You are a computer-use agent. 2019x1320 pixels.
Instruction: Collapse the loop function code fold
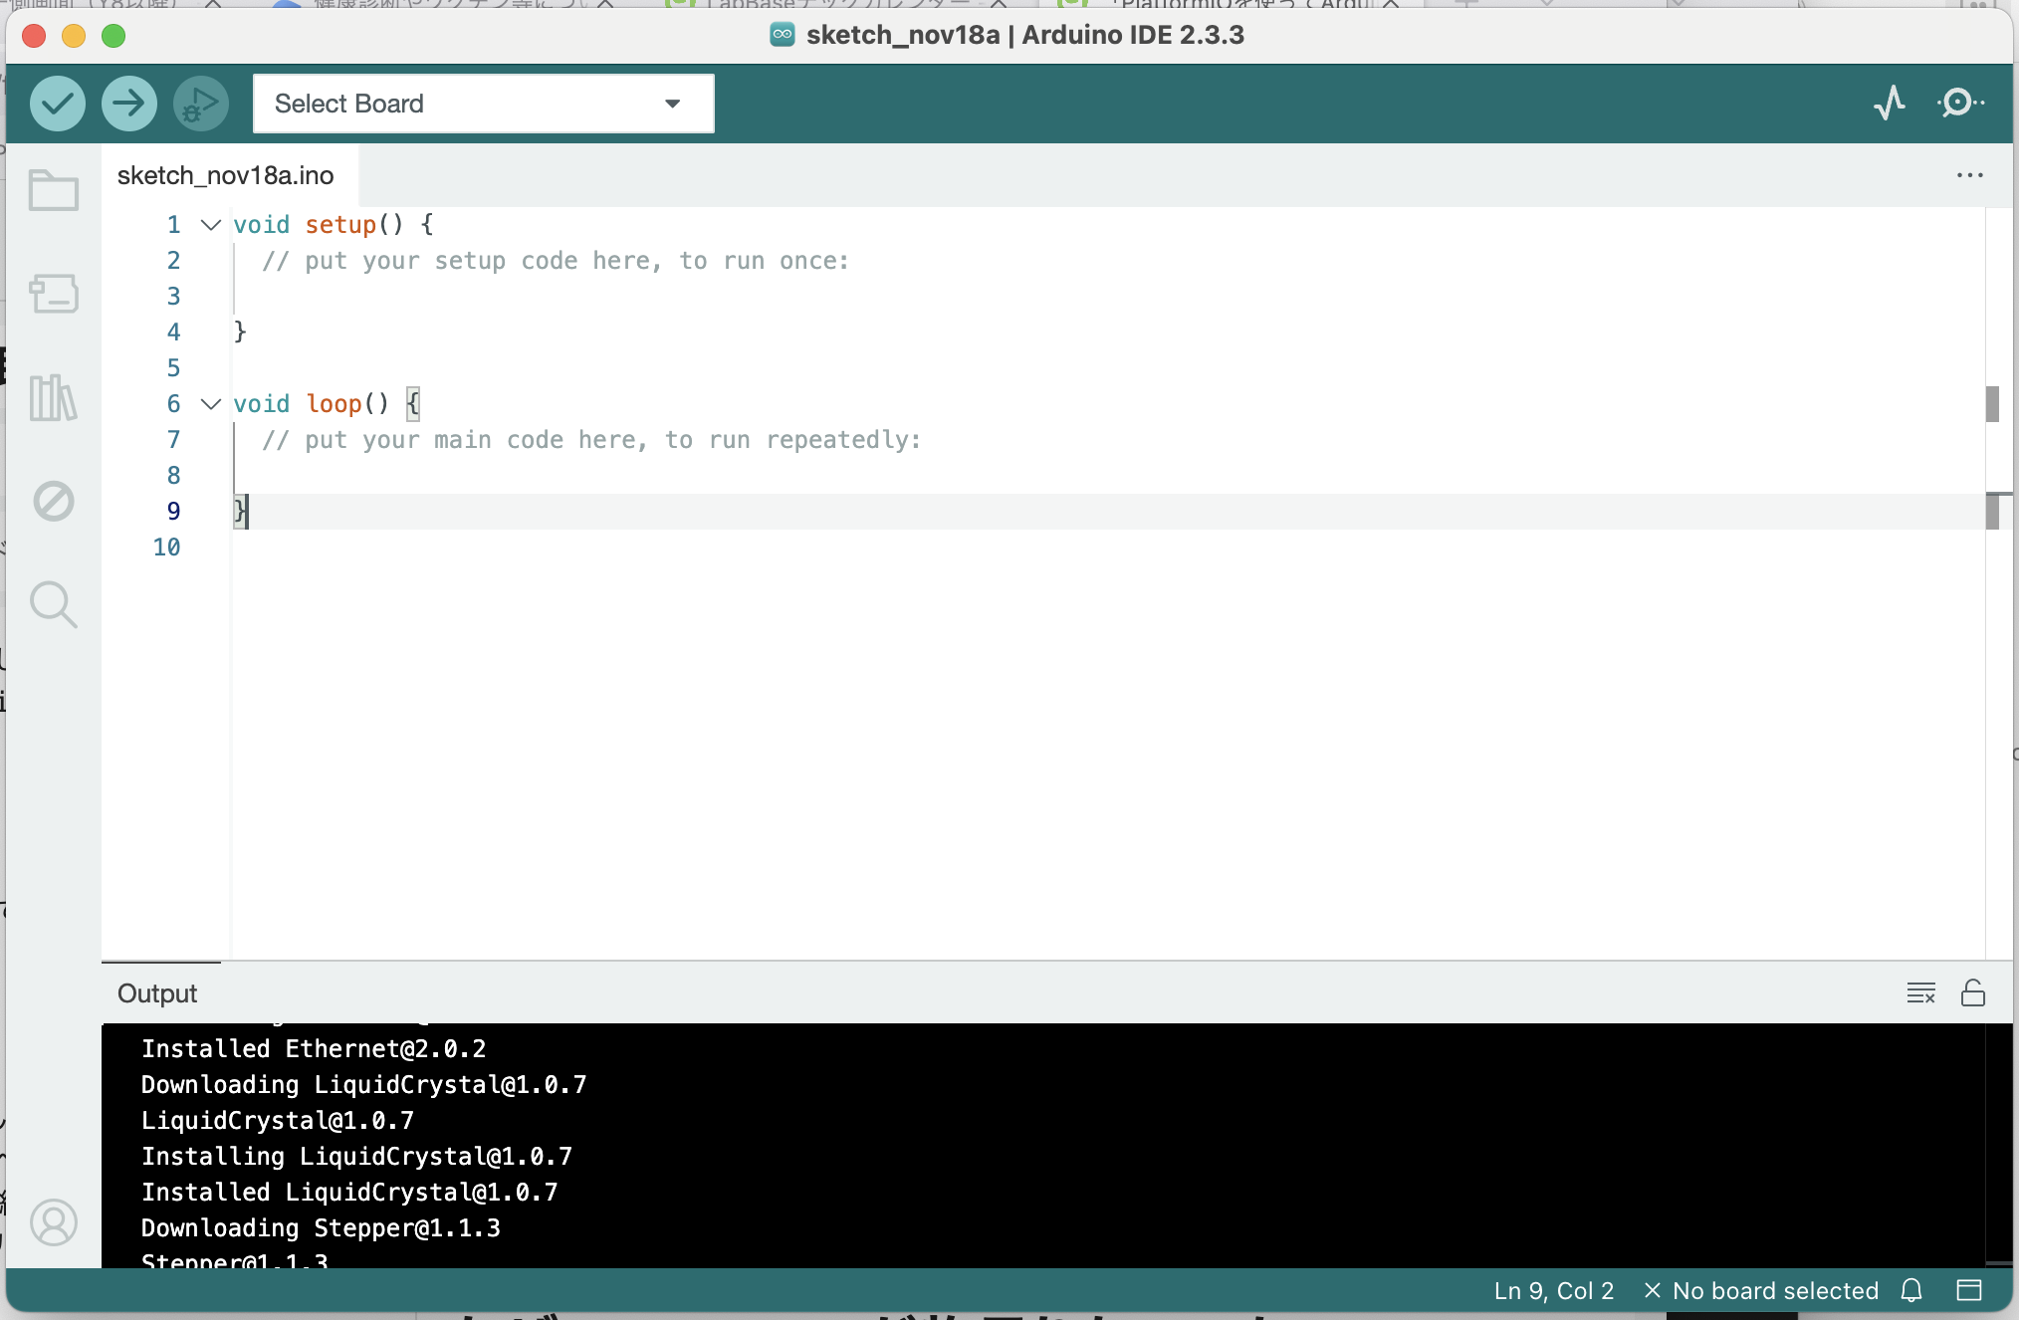209,404
